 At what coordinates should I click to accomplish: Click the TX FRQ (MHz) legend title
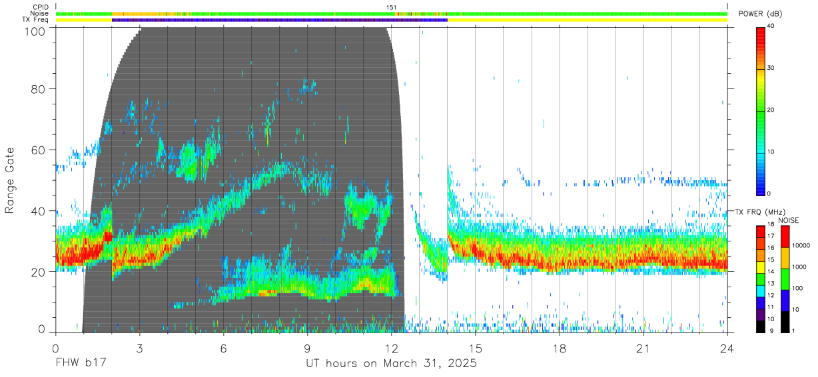[x=759, y=212]
